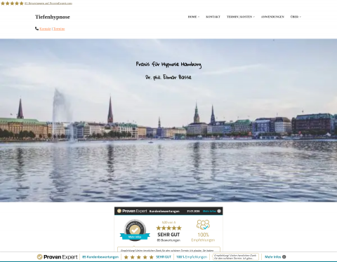
Task: Expand the HOME dropdown arrow
Action: click(x=199, y=17)
